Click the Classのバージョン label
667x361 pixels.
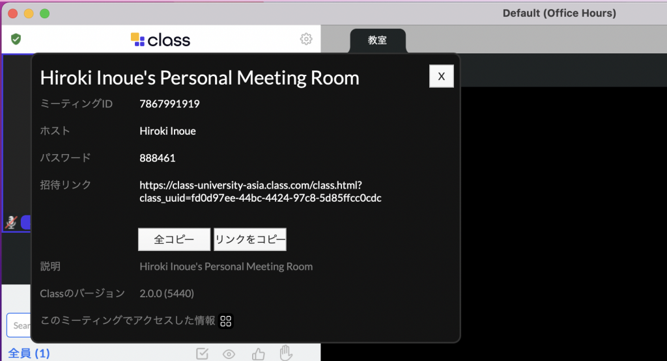(83, 293)
